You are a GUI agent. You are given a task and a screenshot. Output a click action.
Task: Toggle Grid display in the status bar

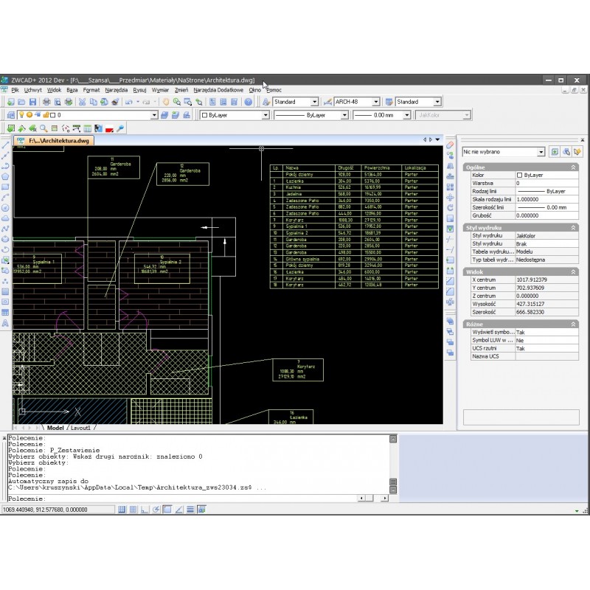pos(133,510)
